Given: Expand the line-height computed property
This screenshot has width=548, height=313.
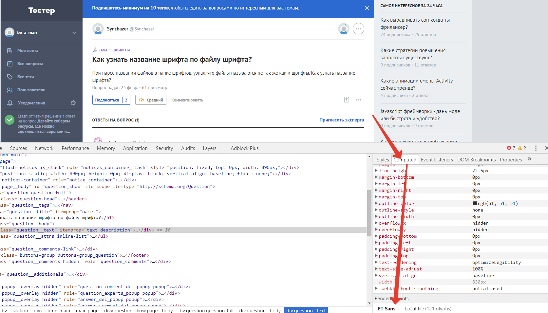Looking at the screenshot, I should pyautogui.click(x=376, y=171).
